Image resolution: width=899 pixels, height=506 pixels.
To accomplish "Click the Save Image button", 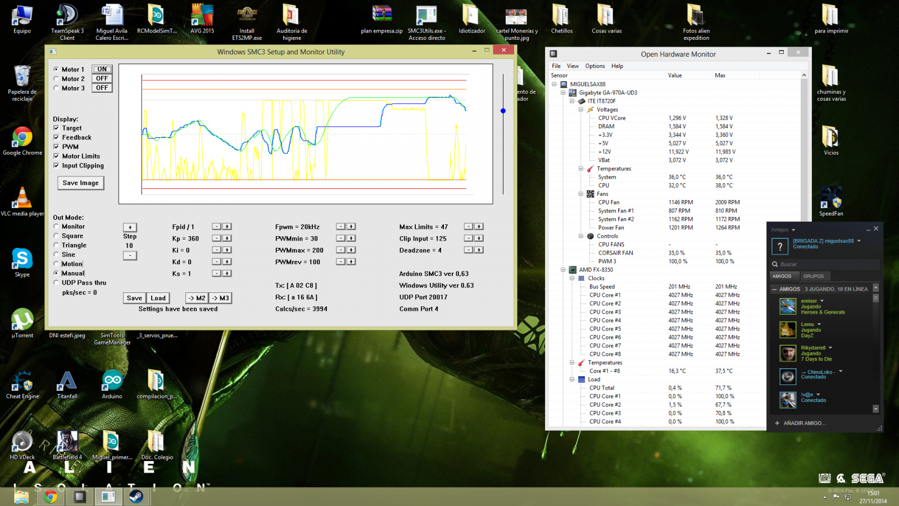I will pyautogui.click(x=80, y=183).
